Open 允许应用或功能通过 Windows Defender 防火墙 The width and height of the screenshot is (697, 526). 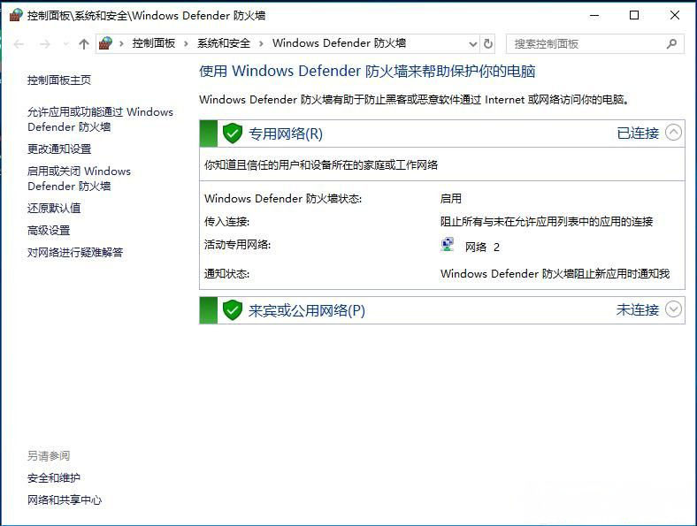100,119
